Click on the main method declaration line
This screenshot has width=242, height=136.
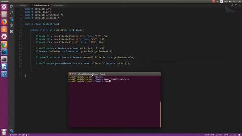(57, 30)
